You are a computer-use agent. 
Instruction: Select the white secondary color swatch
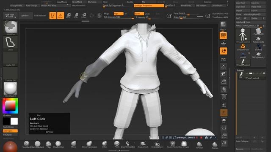pyautogui.click(x=14, y=121)
